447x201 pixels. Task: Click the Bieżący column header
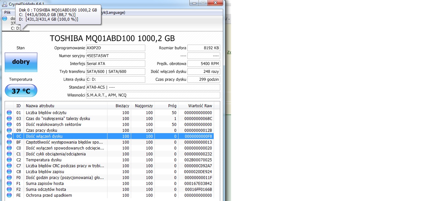coord(119,106)
